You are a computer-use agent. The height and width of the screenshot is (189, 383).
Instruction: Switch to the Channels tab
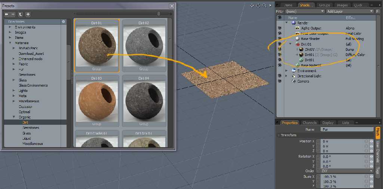309,123
